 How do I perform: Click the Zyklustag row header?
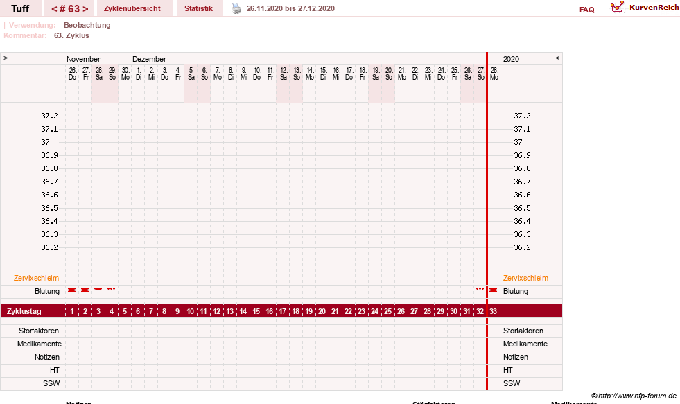(24, 311)
